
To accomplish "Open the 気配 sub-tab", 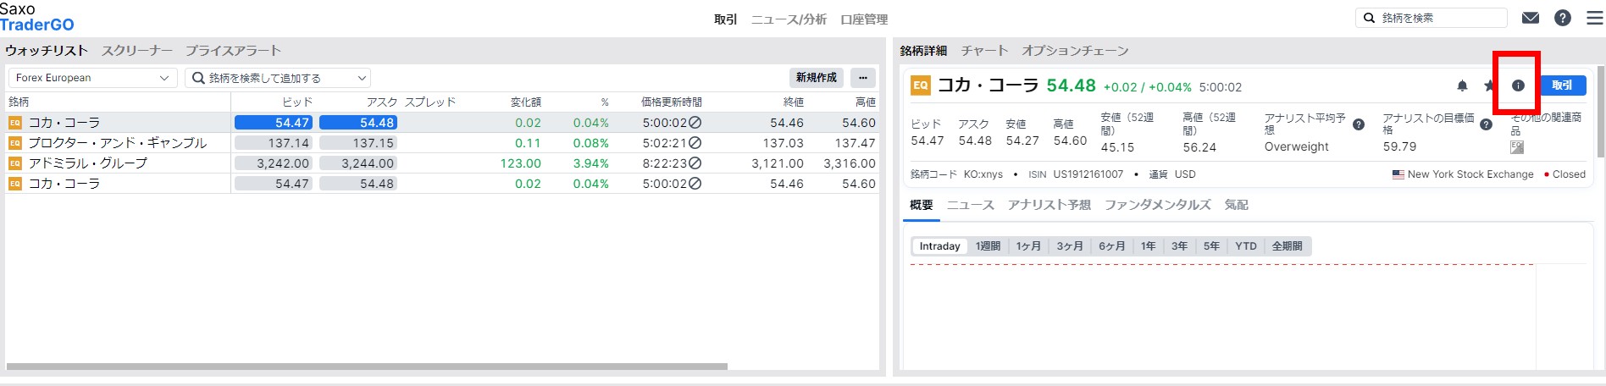I will click(1237, 205).
